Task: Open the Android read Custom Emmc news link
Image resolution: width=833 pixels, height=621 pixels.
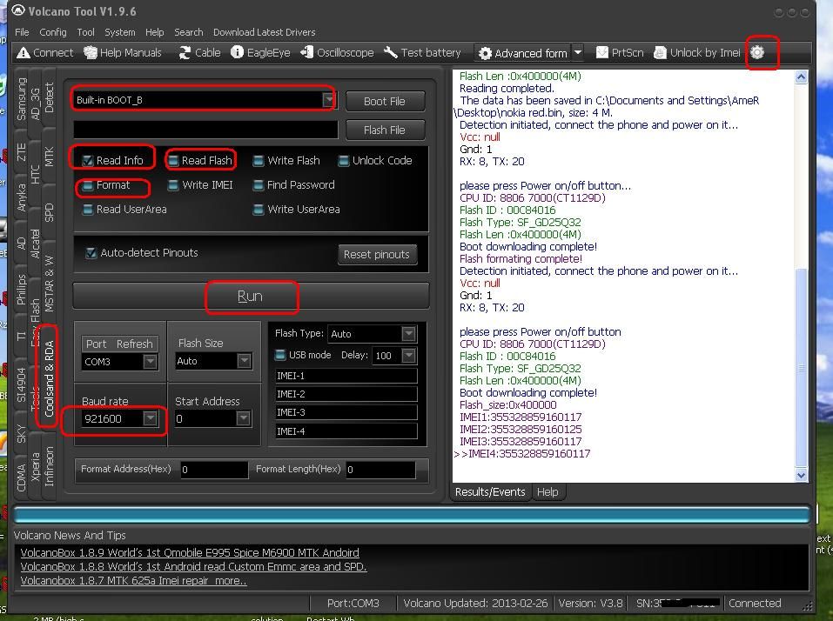Action: (193, 566)
